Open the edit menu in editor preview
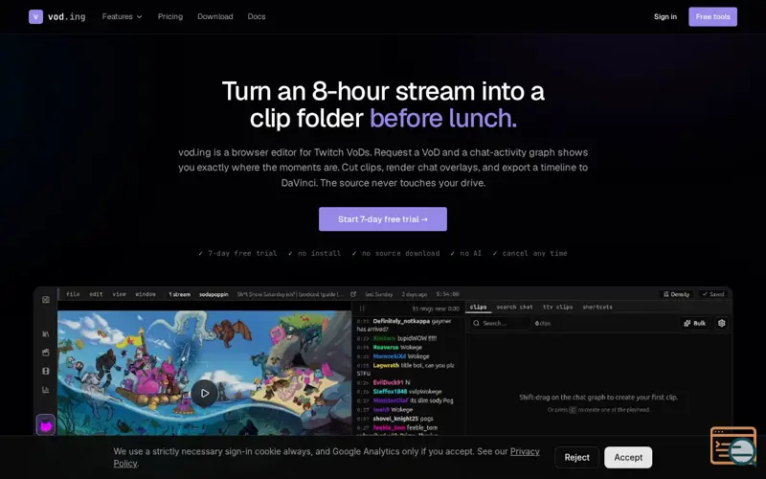 pos(96,294)
